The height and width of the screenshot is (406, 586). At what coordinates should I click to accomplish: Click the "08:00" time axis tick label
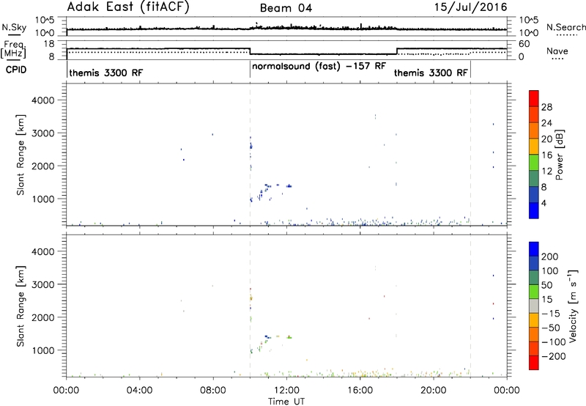(x=213, y=391)
